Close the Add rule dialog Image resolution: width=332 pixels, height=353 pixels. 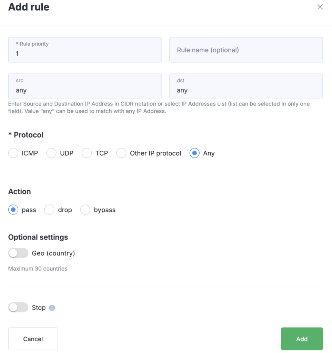point(320,7)
